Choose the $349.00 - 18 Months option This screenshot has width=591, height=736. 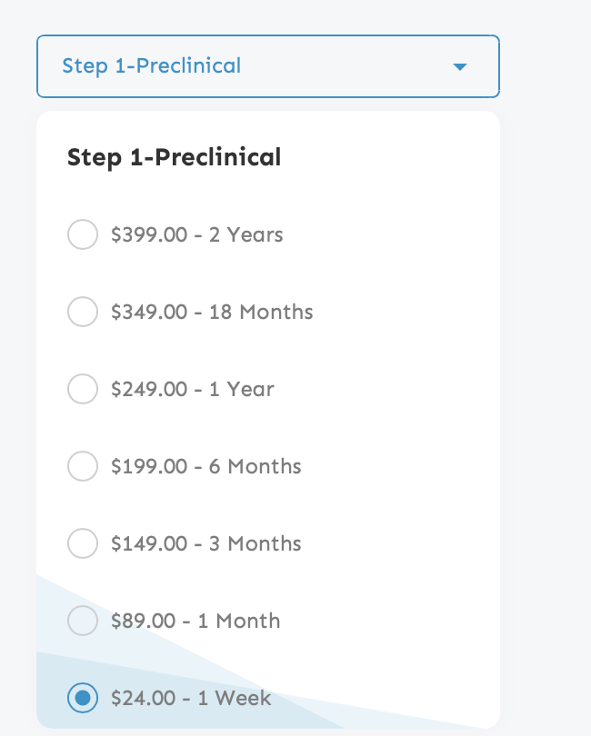(83, 312)
